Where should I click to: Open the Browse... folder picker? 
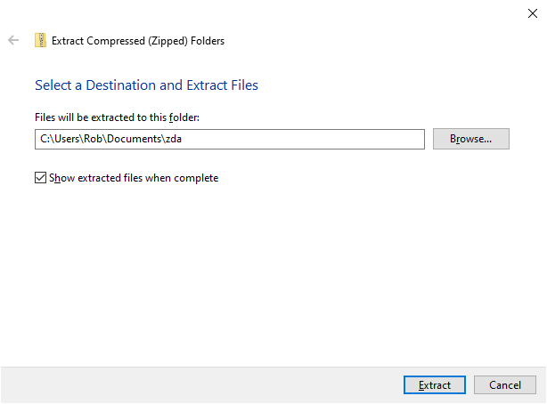point(470,139)
